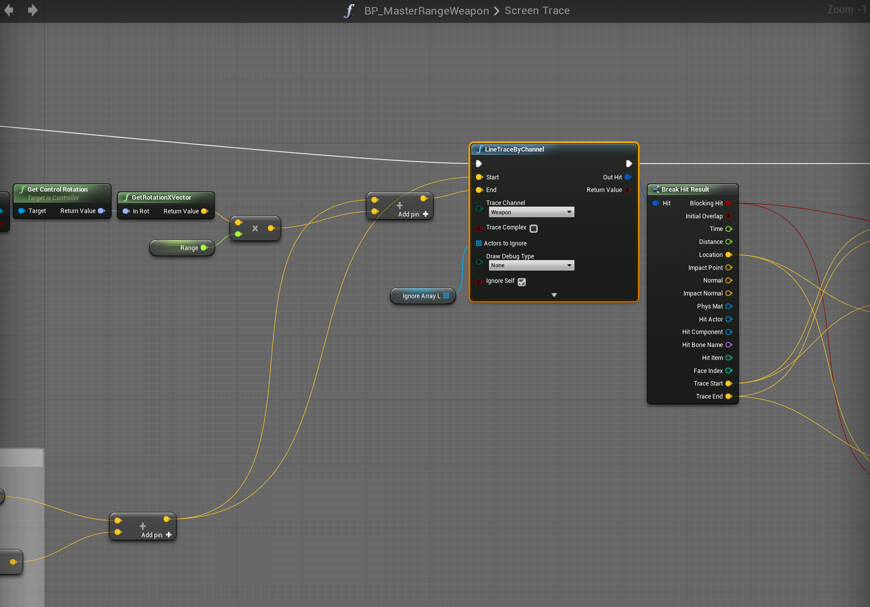Click Add pin on the upper add node
870x607 pixels.
[413, 214]
